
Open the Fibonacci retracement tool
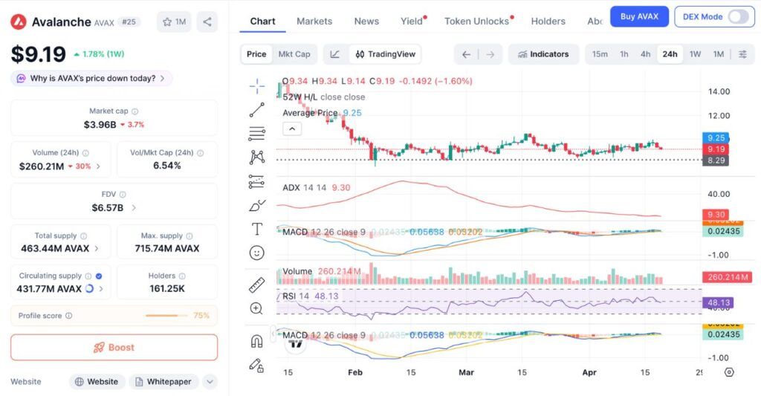pyautogui.click(x=257, y=134)
